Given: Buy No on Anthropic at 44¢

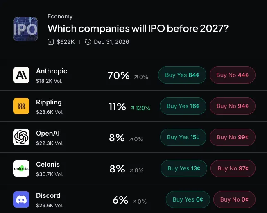Looking at the screenshot, I should (x=233, y=75).
